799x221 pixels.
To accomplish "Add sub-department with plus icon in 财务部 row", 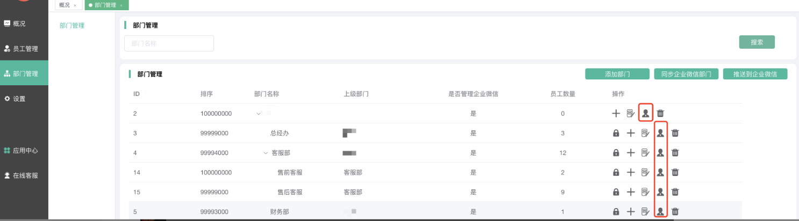I will [631, 212].
